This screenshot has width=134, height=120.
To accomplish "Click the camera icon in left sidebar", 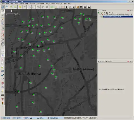I will tap(3, 95).
